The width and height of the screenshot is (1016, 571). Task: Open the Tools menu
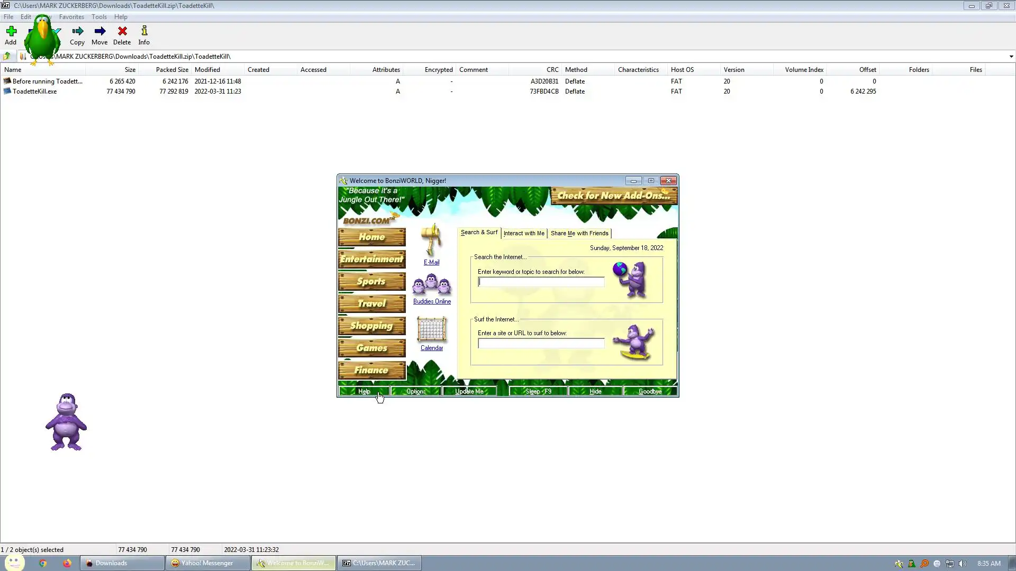tap(99, 17)
